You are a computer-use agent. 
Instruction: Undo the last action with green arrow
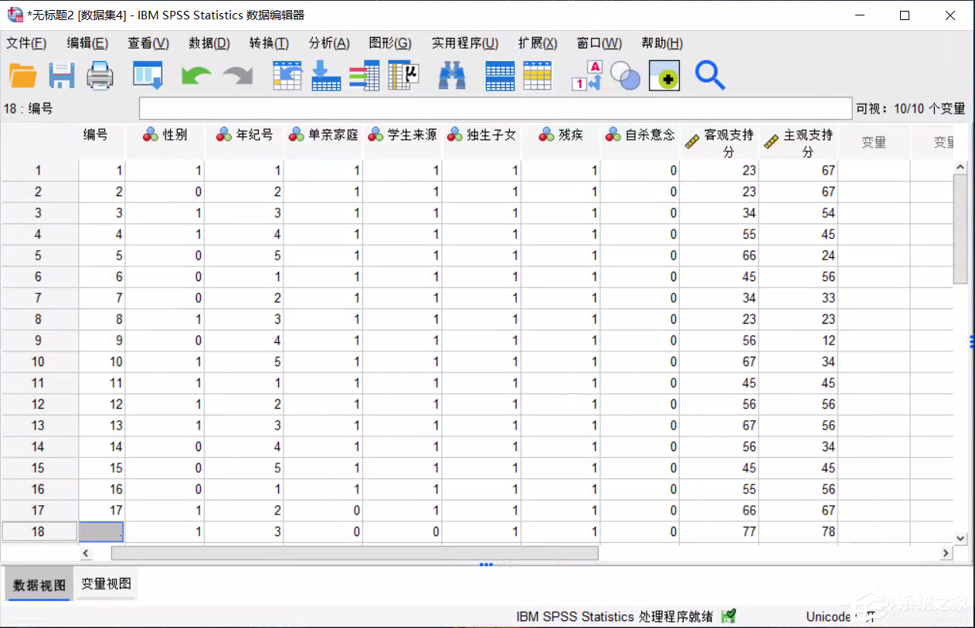point(196,76)
